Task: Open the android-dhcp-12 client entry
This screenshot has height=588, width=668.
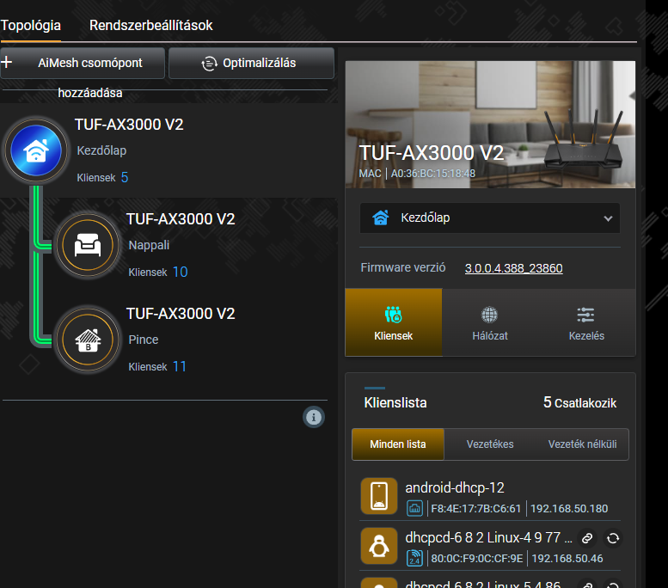Action: coord(490,496)
